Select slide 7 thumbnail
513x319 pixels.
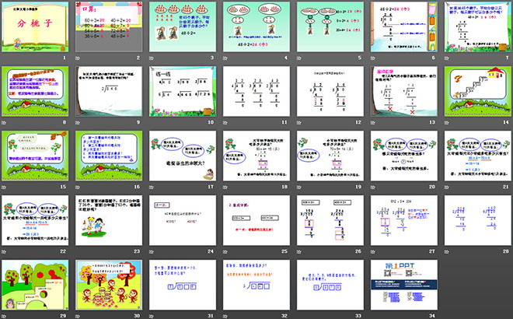pyautogui.click(x=478, y=26)
